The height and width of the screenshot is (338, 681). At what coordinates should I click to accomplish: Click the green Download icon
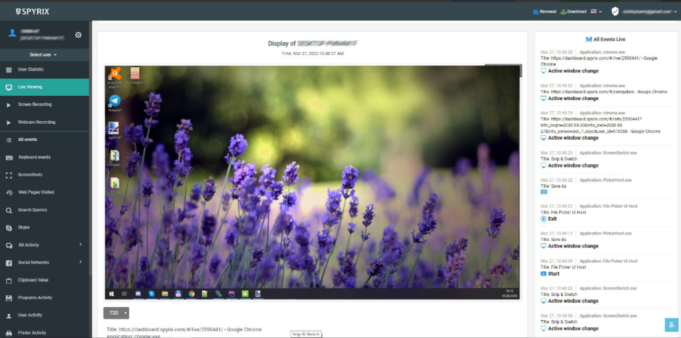point(563,12)
